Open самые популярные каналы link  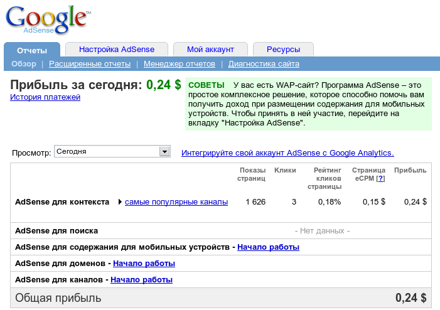(176, 202)
